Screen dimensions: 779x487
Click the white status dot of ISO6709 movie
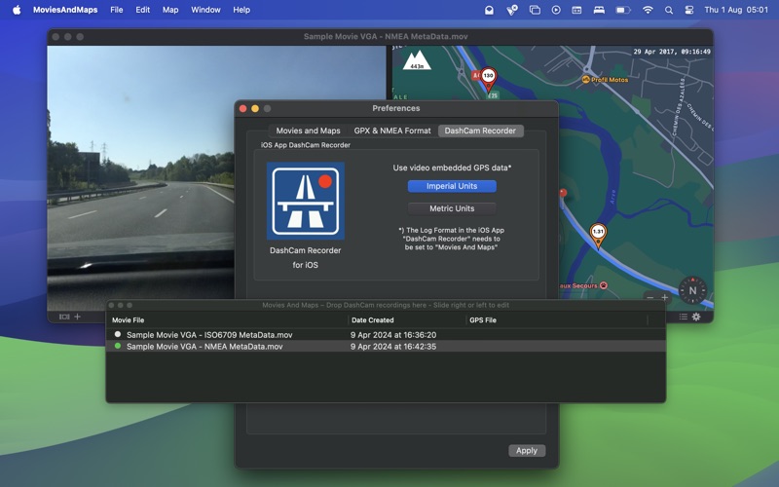tap(118, 334)
